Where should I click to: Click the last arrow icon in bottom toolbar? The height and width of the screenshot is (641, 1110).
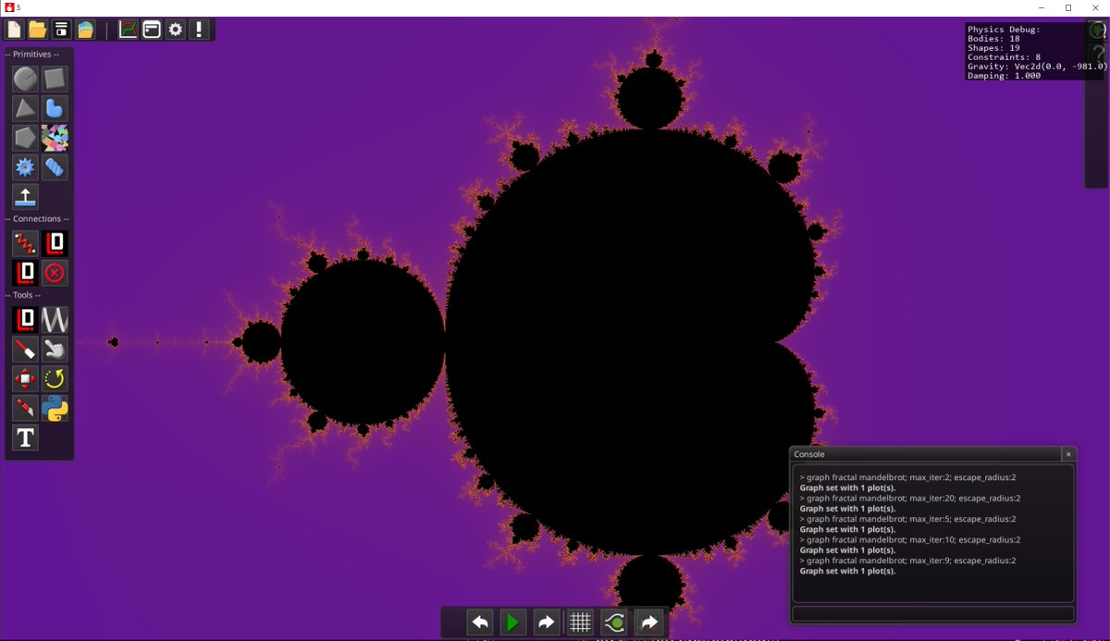[648, 623]
